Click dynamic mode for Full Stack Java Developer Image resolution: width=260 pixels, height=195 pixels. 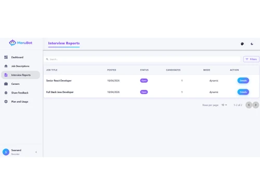(x=214, y=92)
